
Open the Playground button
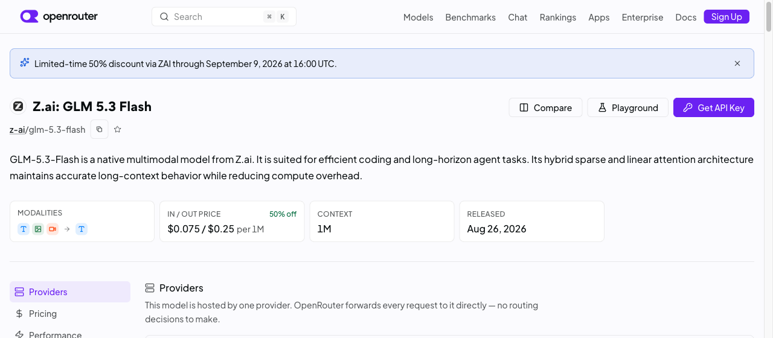tap(627, 107)
